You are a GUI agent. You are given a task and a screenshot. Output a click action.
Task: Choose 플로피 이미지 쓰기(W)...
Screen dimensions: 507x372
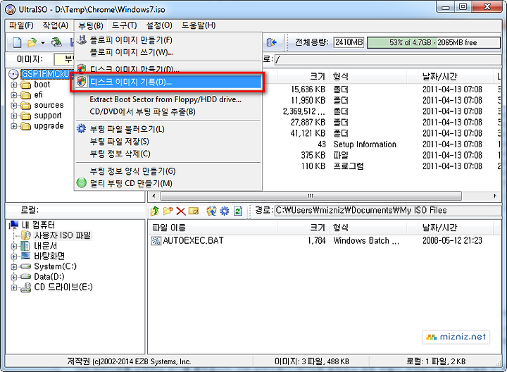[168, 52]
